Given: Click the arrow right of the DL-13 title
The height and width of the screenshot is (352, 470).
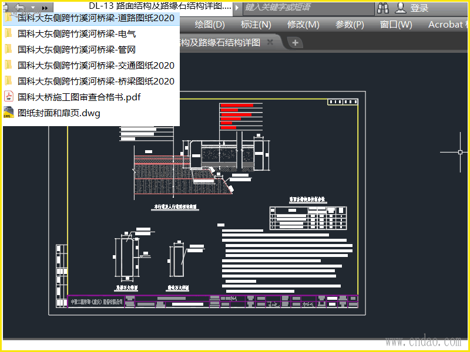Looking at the screenshot, I should coord(237,7).
